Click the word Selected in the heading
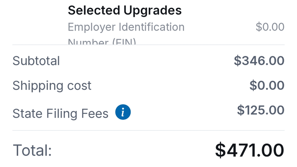 pos(94,10)
